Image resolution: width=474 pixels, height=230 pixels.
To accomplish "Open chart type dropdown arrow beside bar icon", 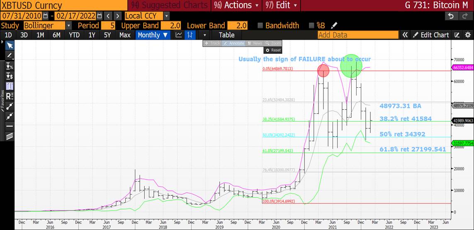I will 205,35.
